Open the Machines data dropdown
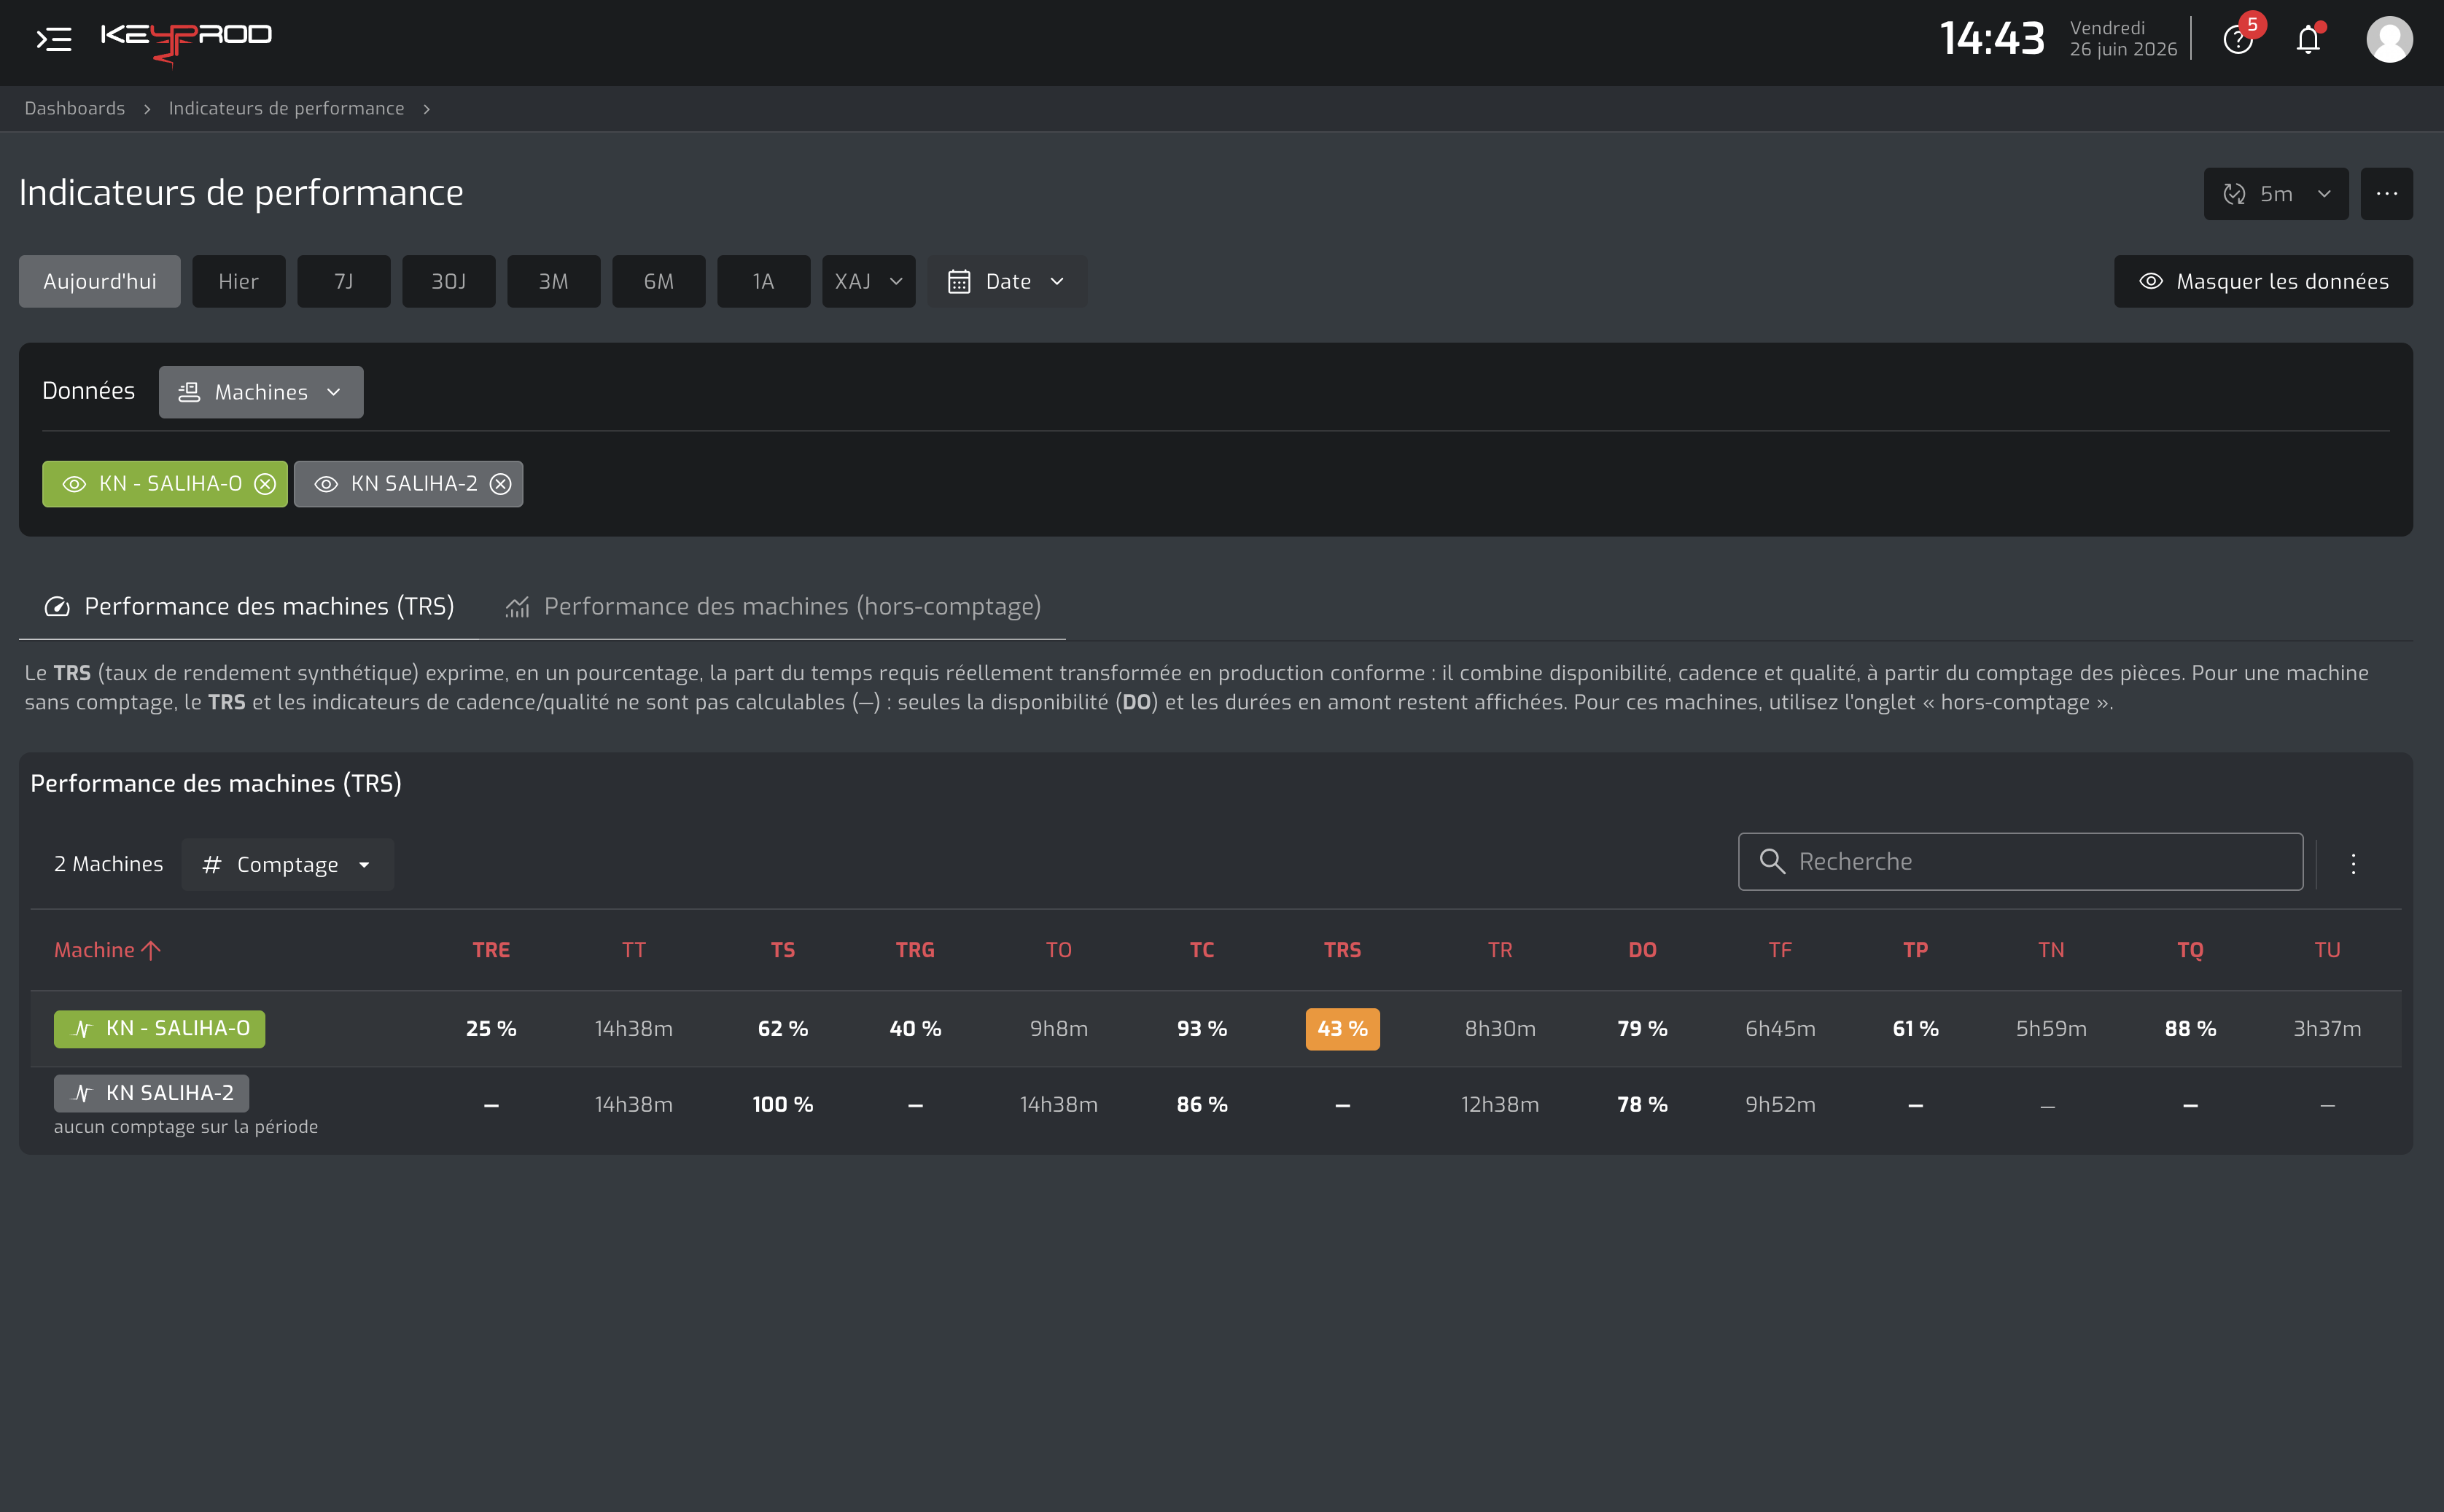 tap(260, 392)
